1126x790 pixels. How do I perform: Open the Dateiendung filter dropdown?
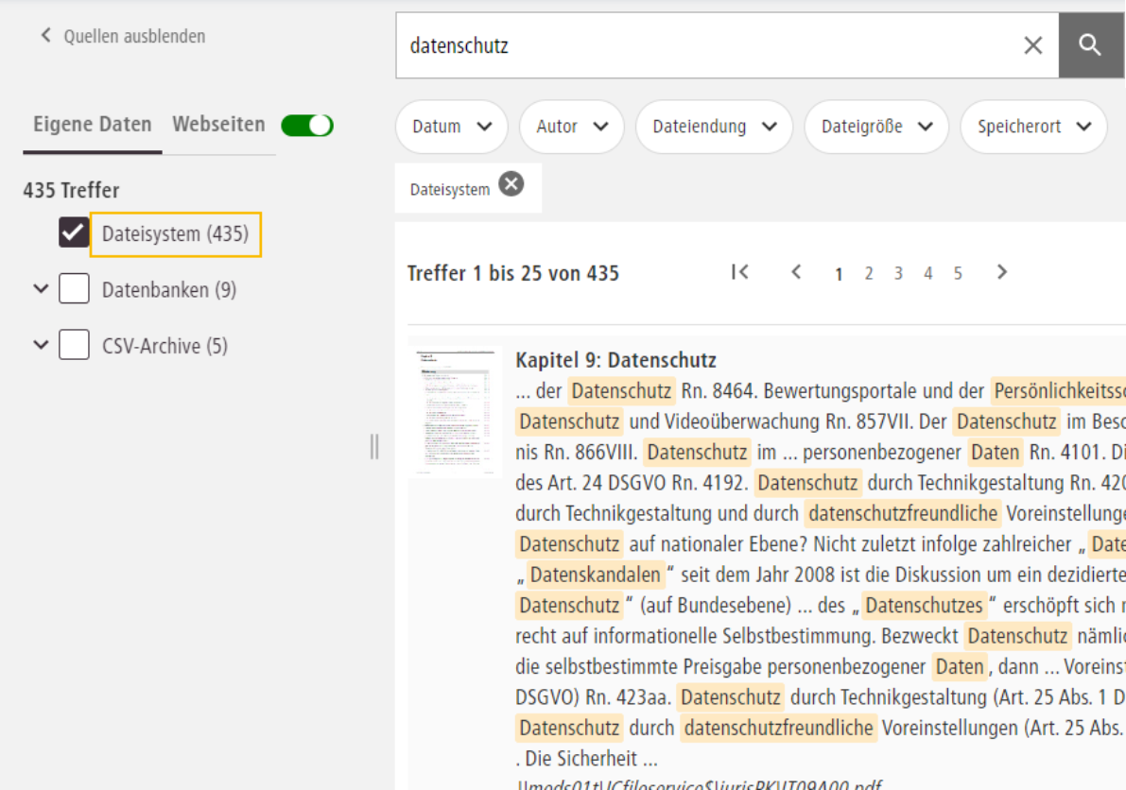pos(714,127)
